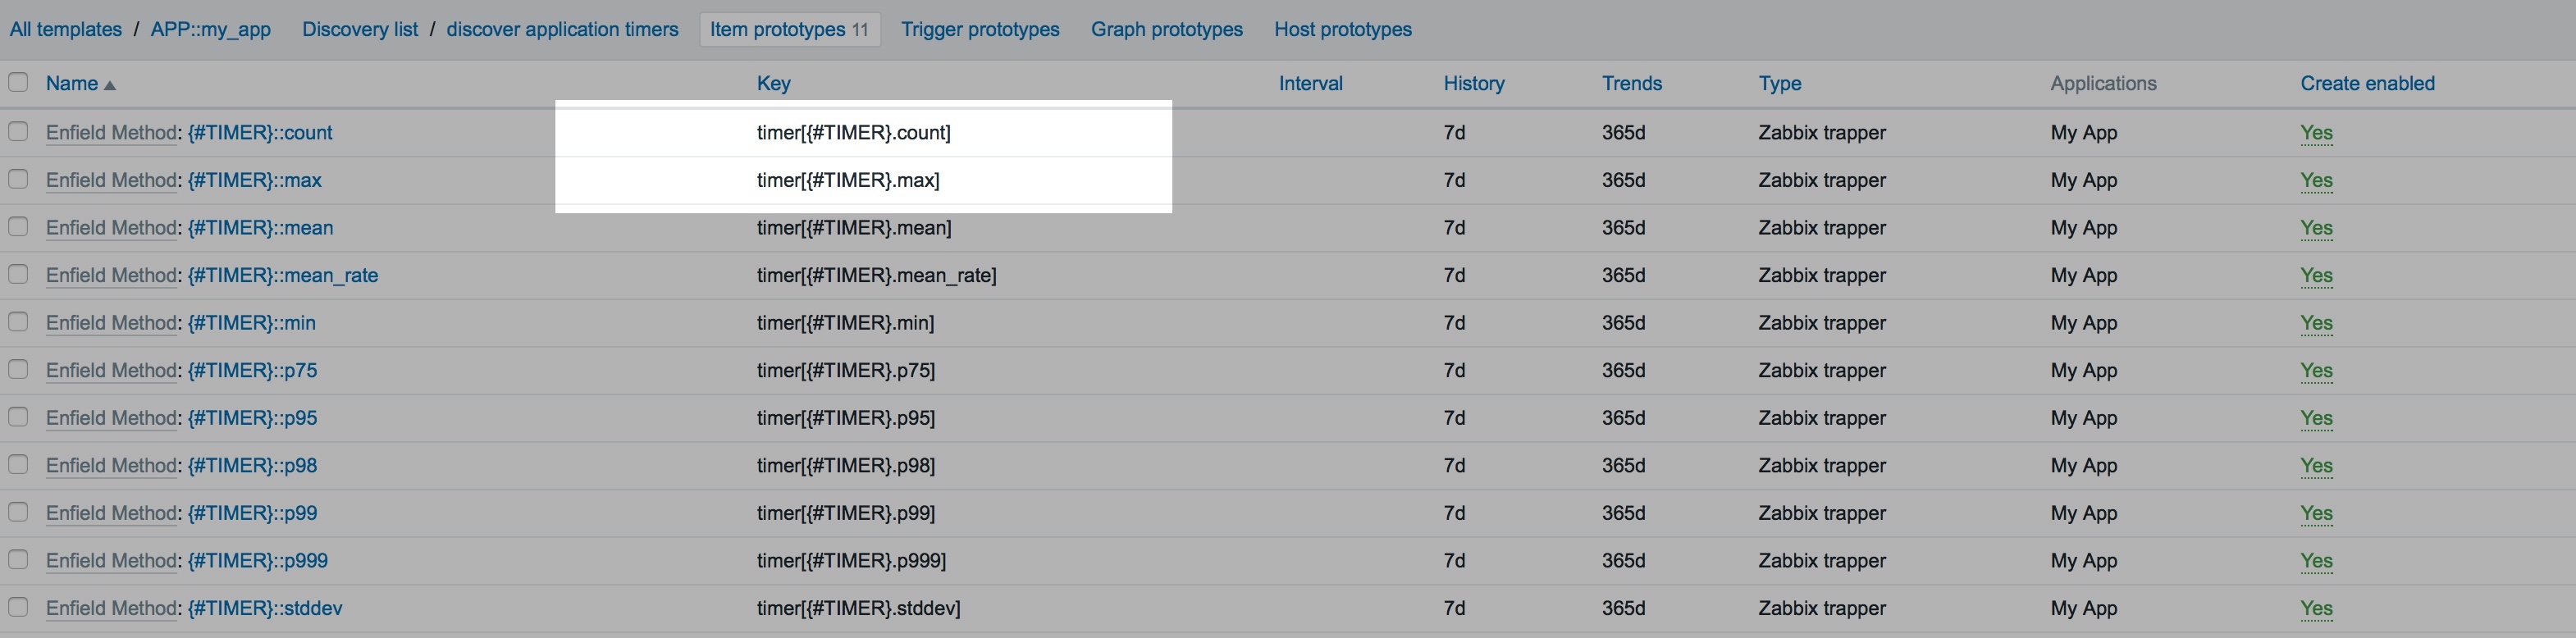The width and height of the screenshot is (2576, 638).
Task: Open Enfield Method link in count row
Action: 111,132
